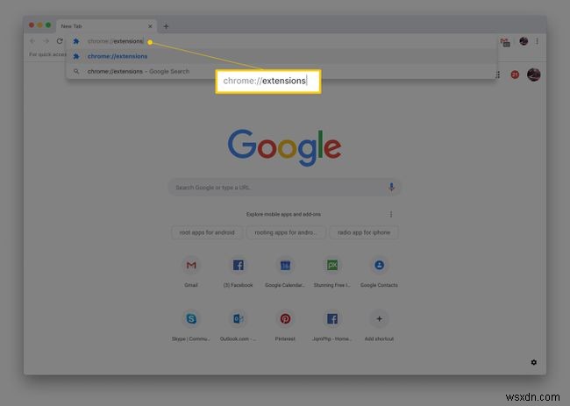Click the Google logo
This screenshot has width=570, height=406.
pos(285,147)
